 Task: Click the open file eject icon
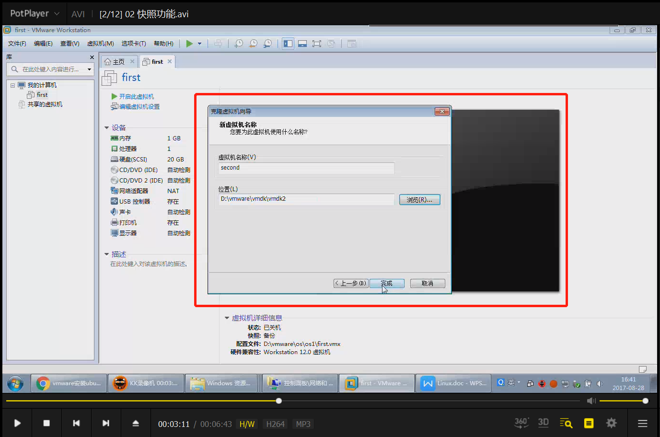[136, 423]
